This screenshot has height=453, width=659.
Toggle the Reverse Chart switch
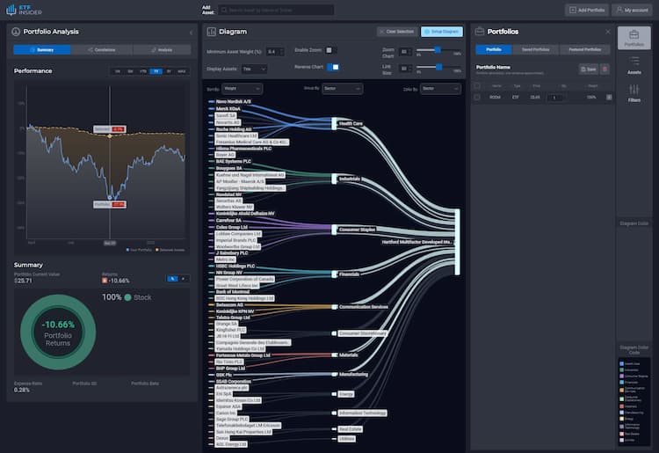[333, 67]
